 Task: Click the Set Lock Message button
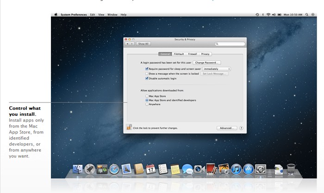pos(214,74)
